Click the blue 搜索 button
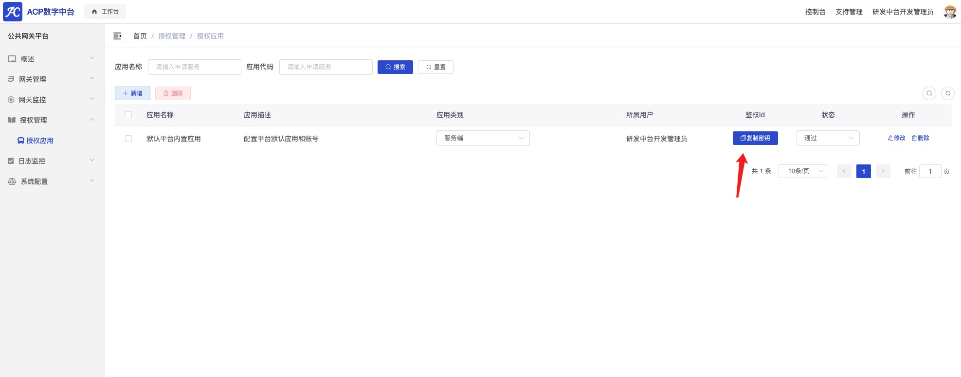Screen dimensions: 961x377 click(x=395, y=67)
